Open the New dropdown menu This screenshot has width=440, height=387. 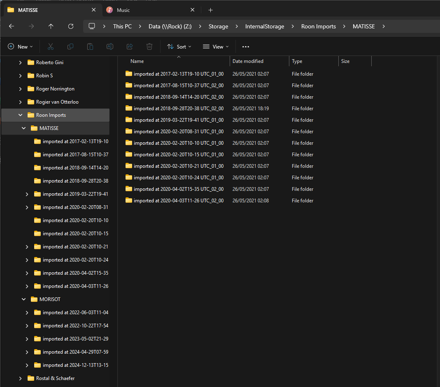tap(20, 46)
